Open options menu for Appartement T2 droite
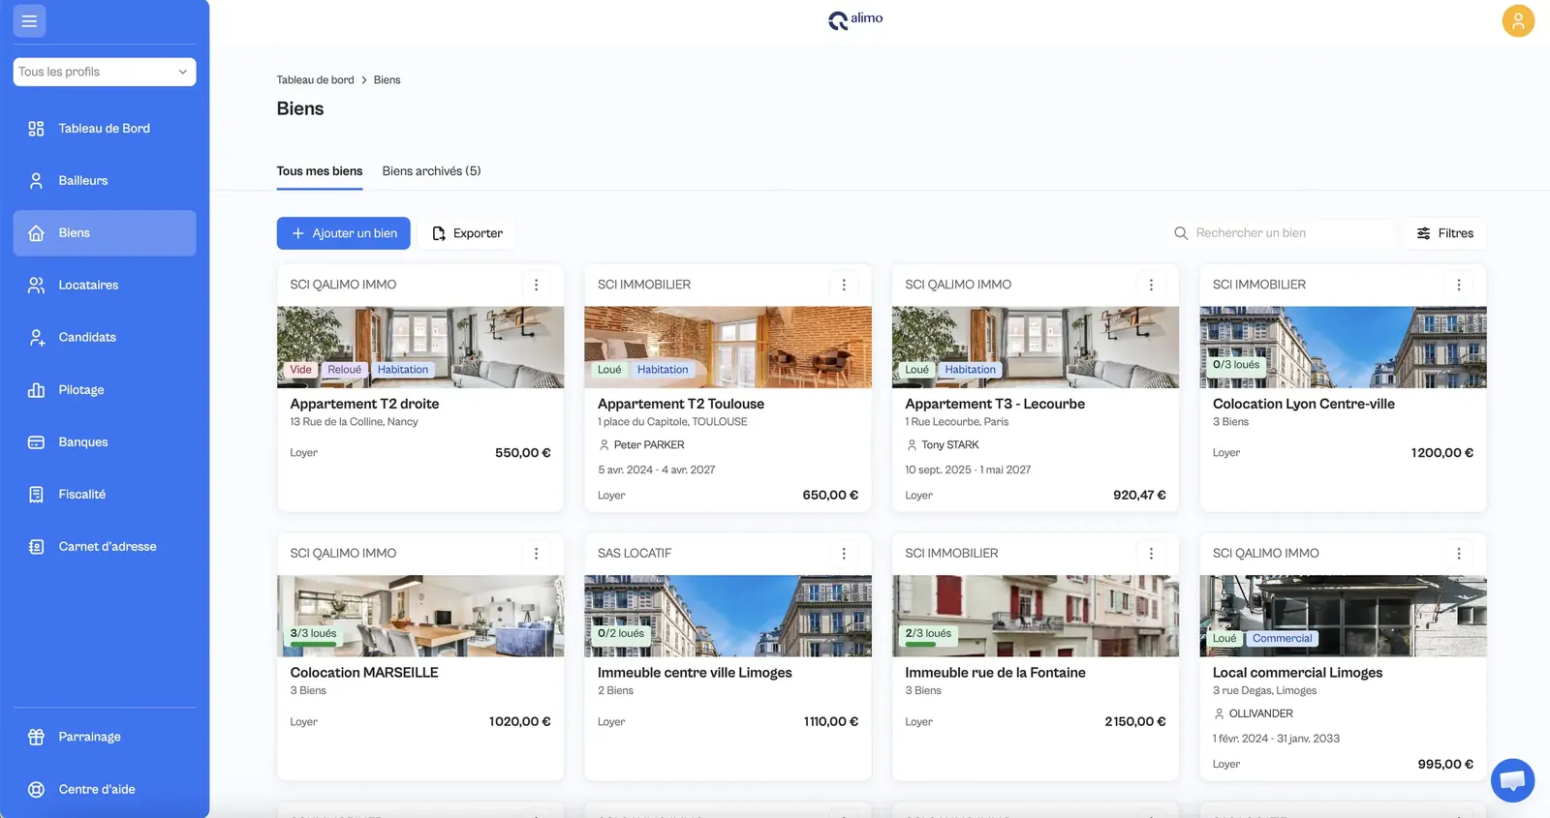Image resolution: width=1550 pixels, height=818 pixels. click(536, 285)
